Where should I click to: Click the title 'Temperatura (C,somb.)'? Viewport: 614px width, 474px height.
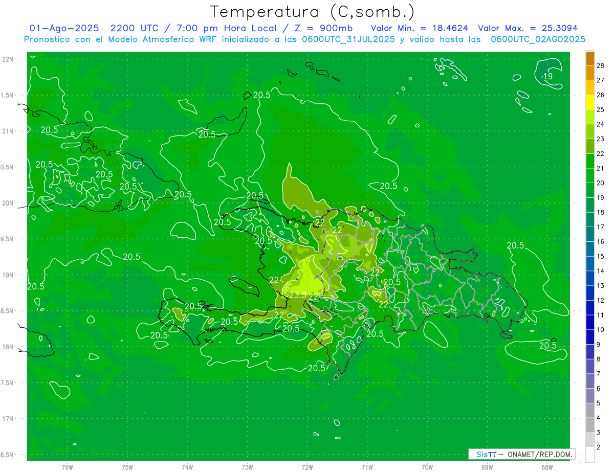click(x=313, y=12)
